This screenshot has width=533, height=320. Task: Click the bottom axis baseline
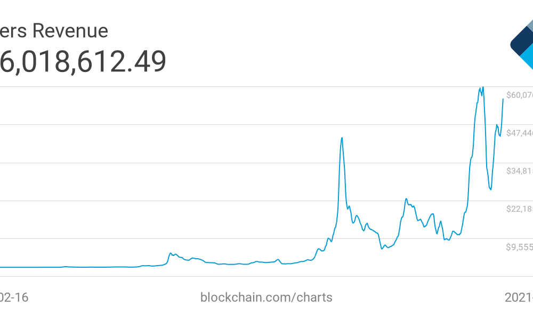click(x=252, y=276)
